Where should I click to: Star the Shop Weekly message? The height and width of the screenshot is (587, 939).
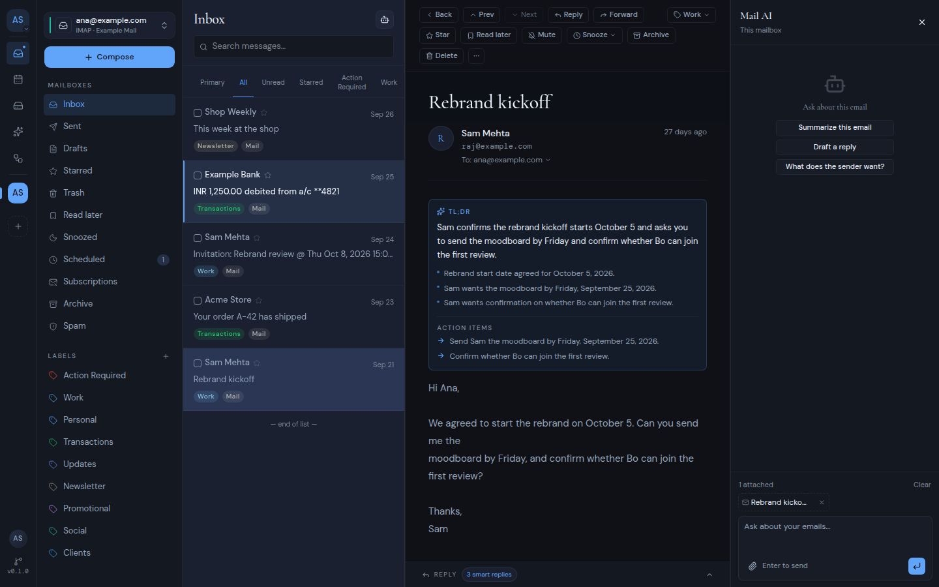264,113
